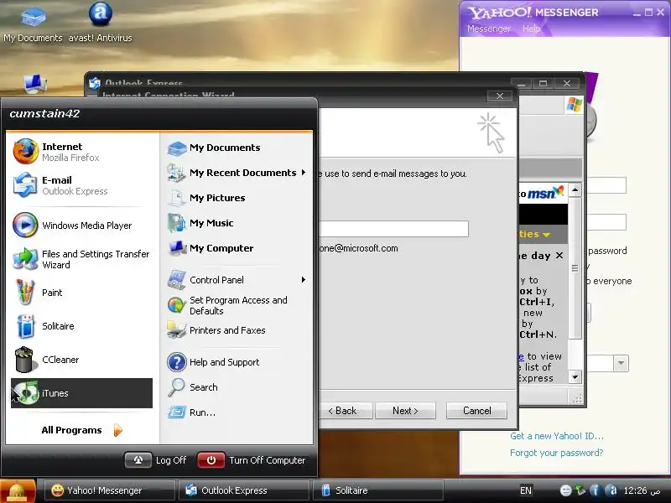Image resolution: width=671 pixels, height=503 pixels.
Task: Open CCleaner from Start menu
Action: tap(81, 360)
